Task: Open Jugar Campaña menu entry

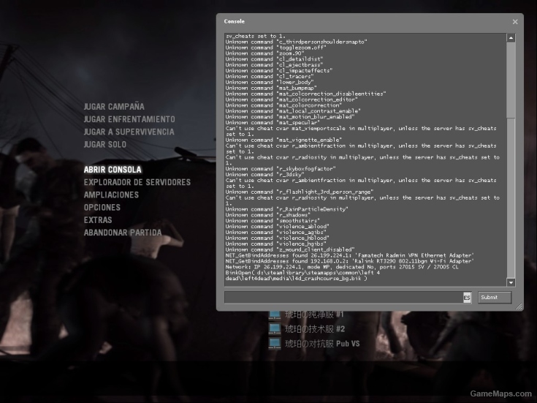Action: (114, 107)
